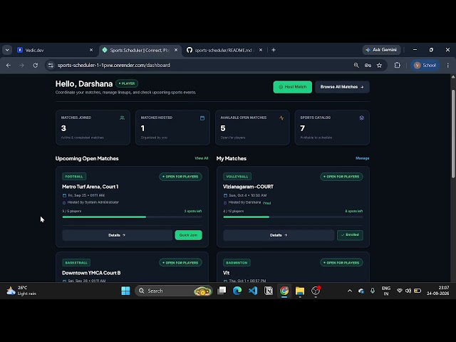Open the Windows Start menu
456x342 pixels.
(125, 291)
